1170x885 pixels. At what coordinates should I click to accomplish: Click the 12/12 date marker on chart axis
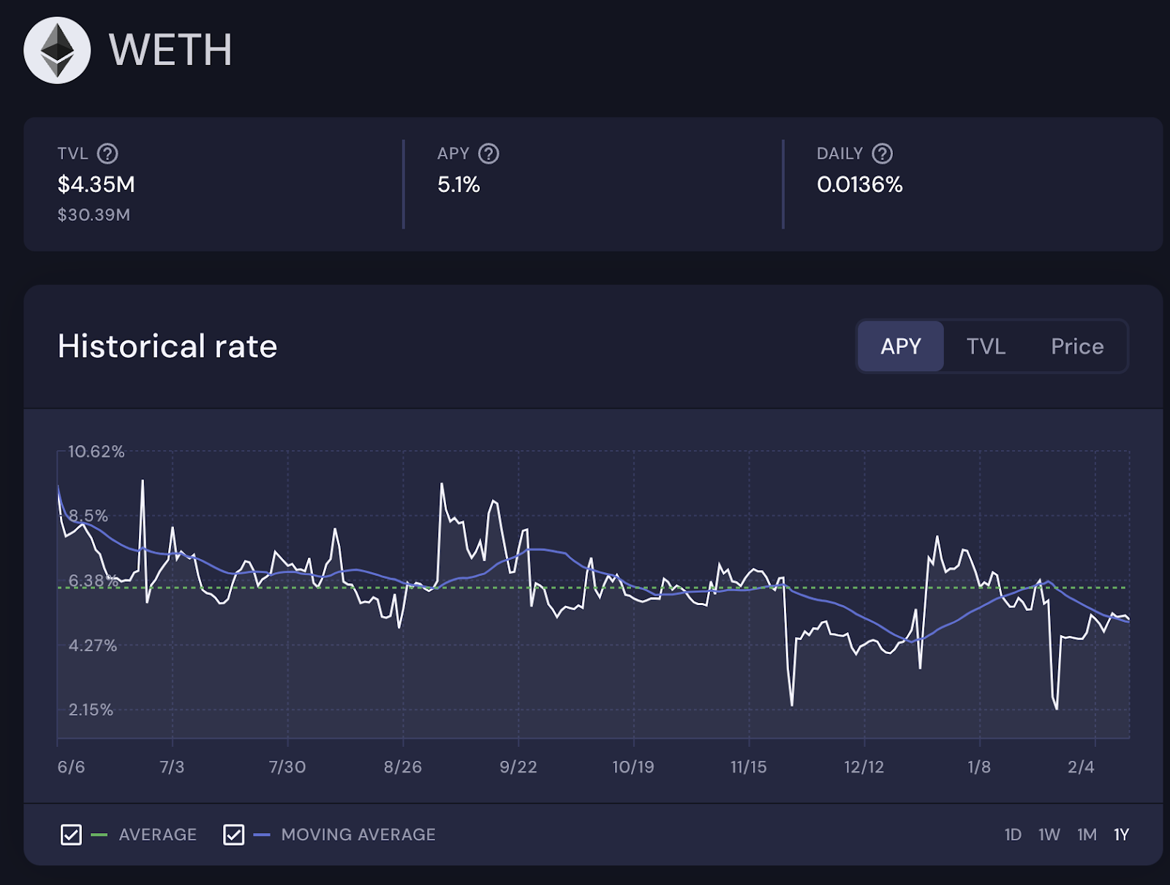coord(864,767)
